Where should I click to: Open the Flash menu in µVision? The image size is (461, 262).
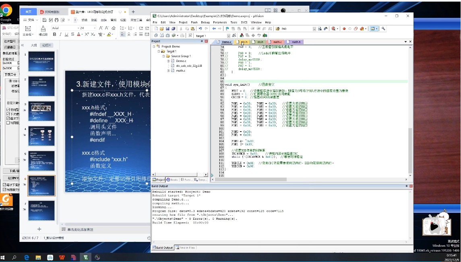pos(194,22)
